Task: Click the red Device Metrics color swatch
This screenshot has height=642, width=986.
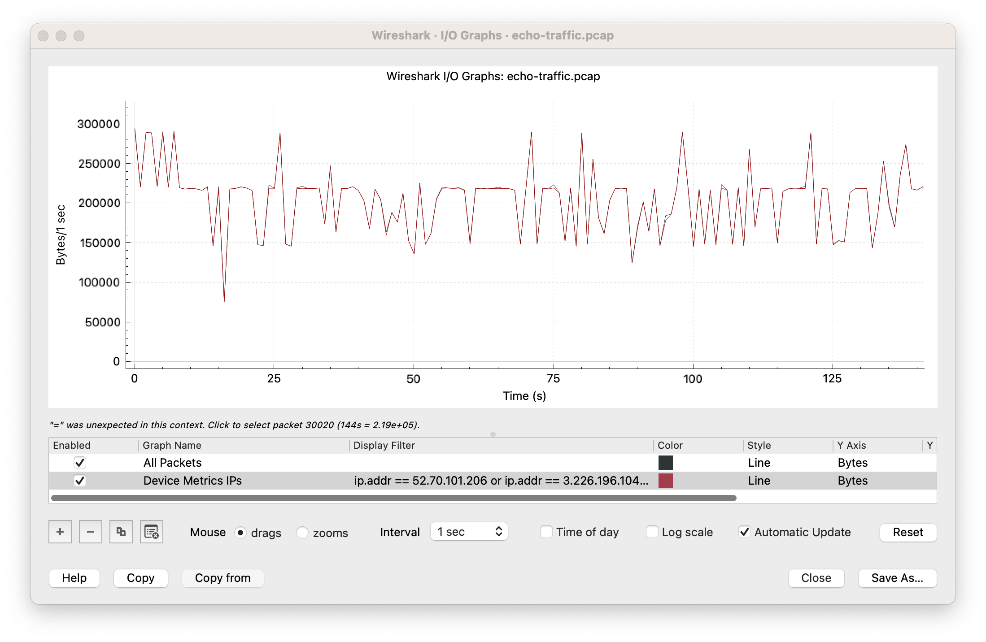Action: tap(665, 481)
